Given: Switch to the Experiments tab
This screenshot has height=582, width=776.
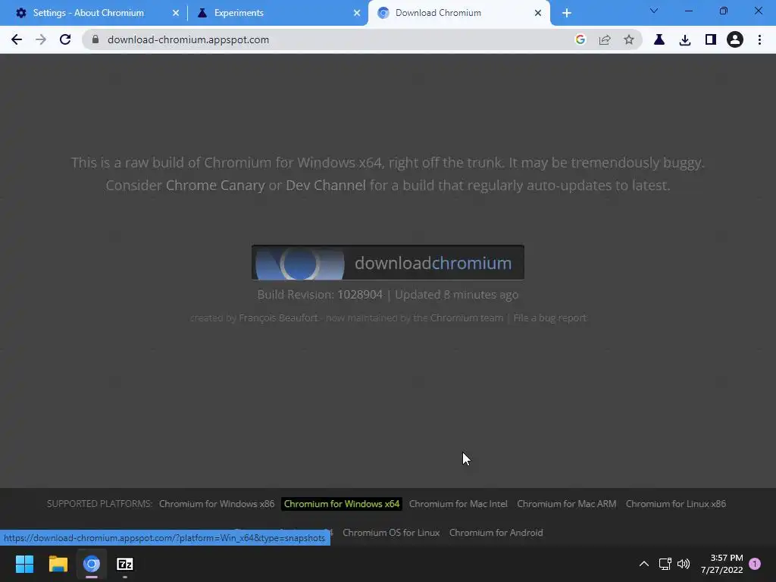Looking at the screenshot, I should pyautogui.click(x=277, y=13).
